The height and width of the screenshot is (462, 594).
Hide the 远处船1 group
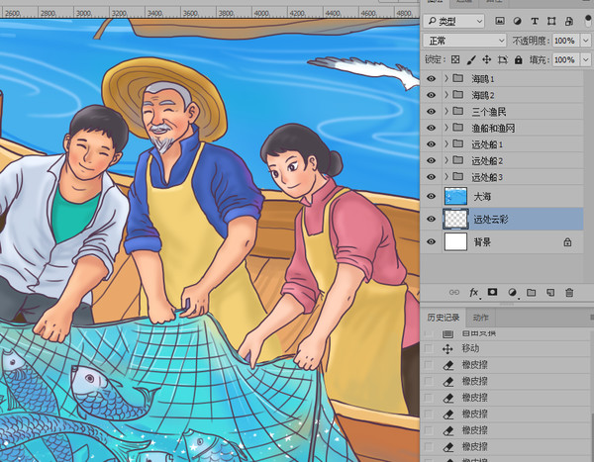[431, 144]
